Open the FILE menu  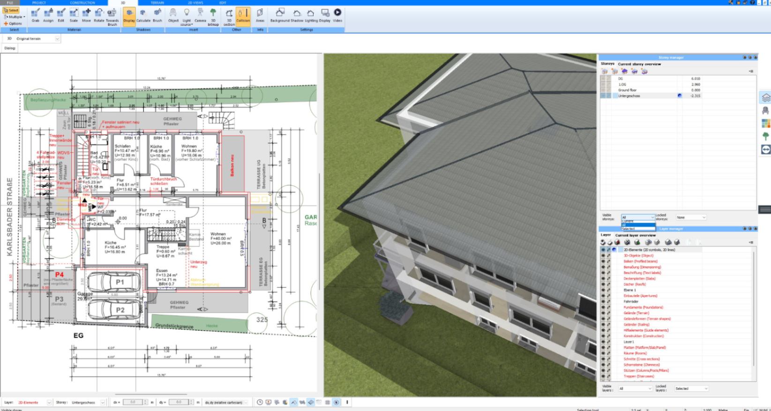(x=10, y=3)
